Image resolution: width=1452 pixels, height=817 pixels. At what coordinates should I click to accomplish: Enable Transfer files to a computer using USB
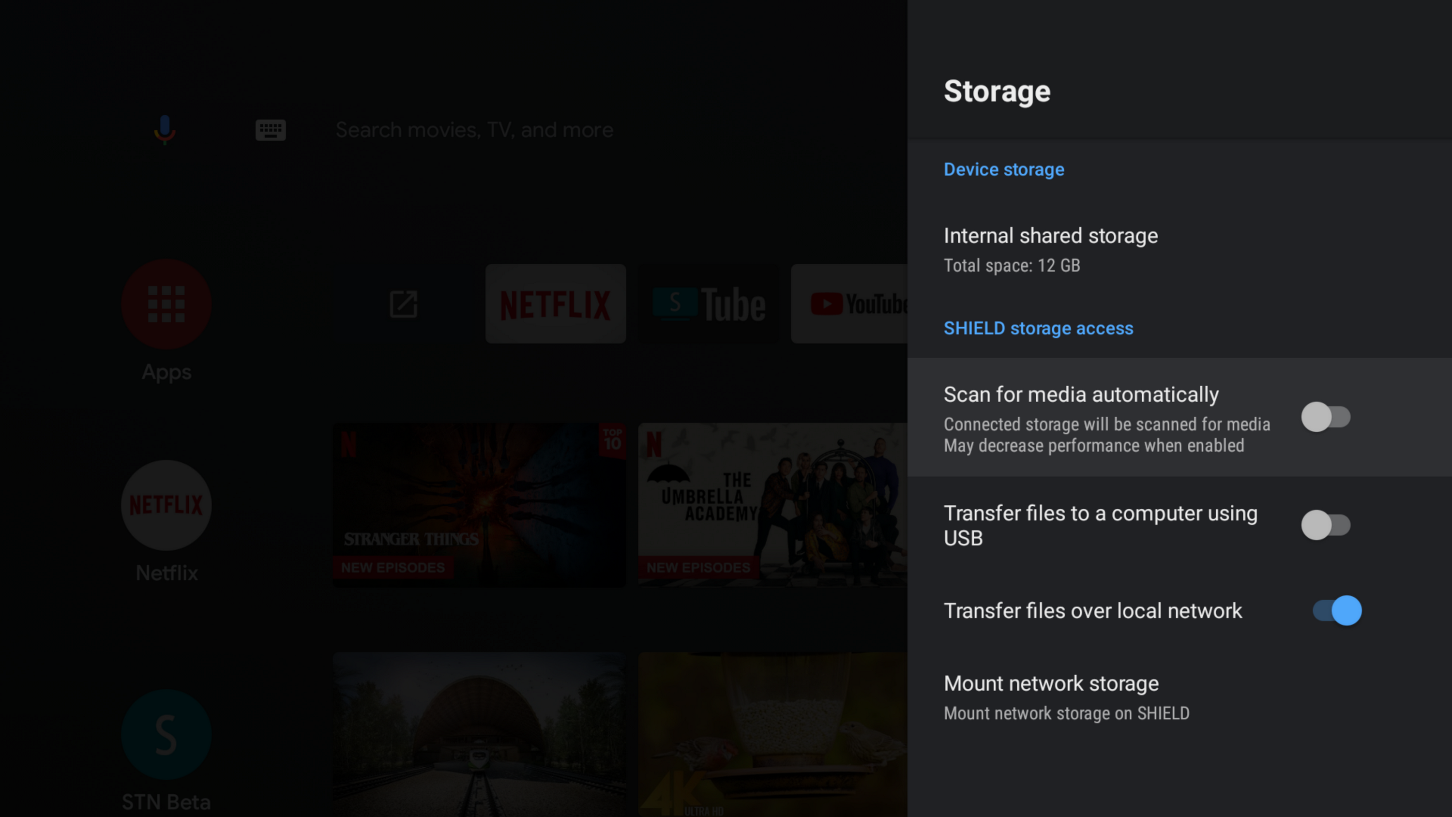(x=1326, y=525)
